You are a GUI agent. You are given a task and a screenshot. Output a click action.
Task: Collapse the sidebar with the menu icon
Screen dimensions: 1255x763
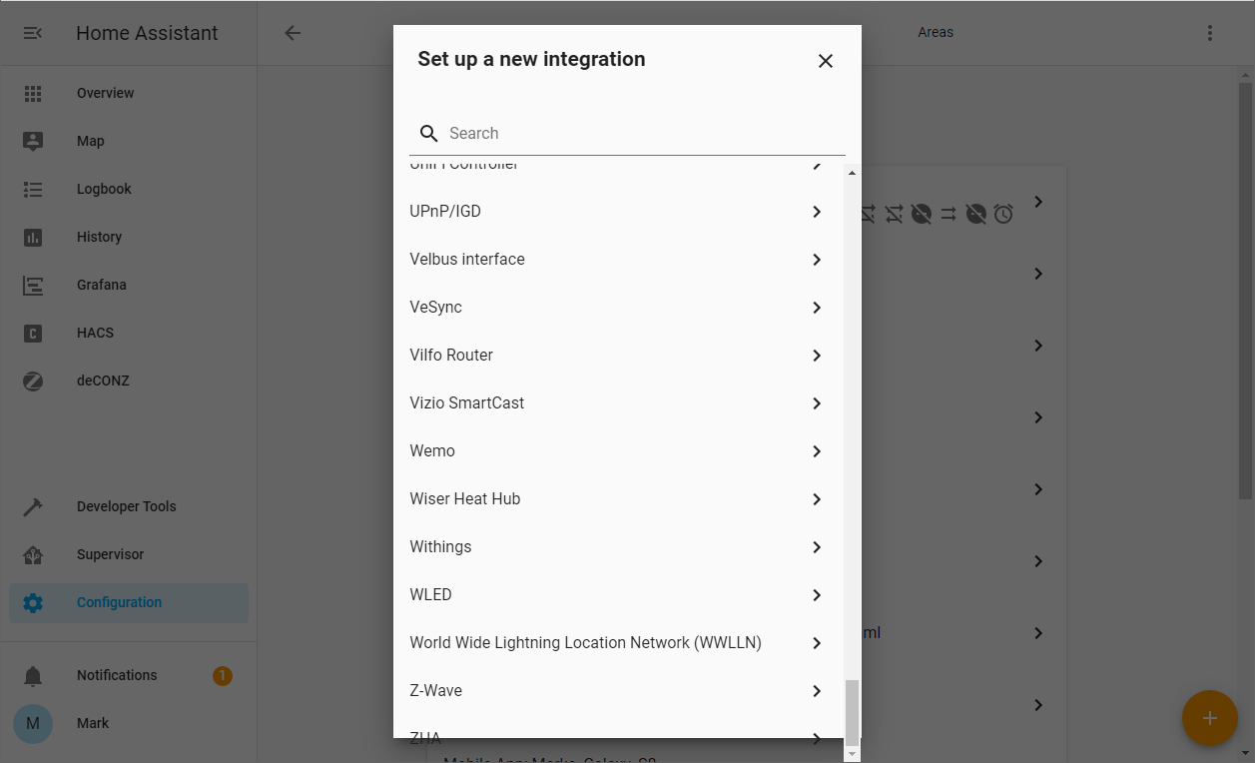click(x=33, y=33)
